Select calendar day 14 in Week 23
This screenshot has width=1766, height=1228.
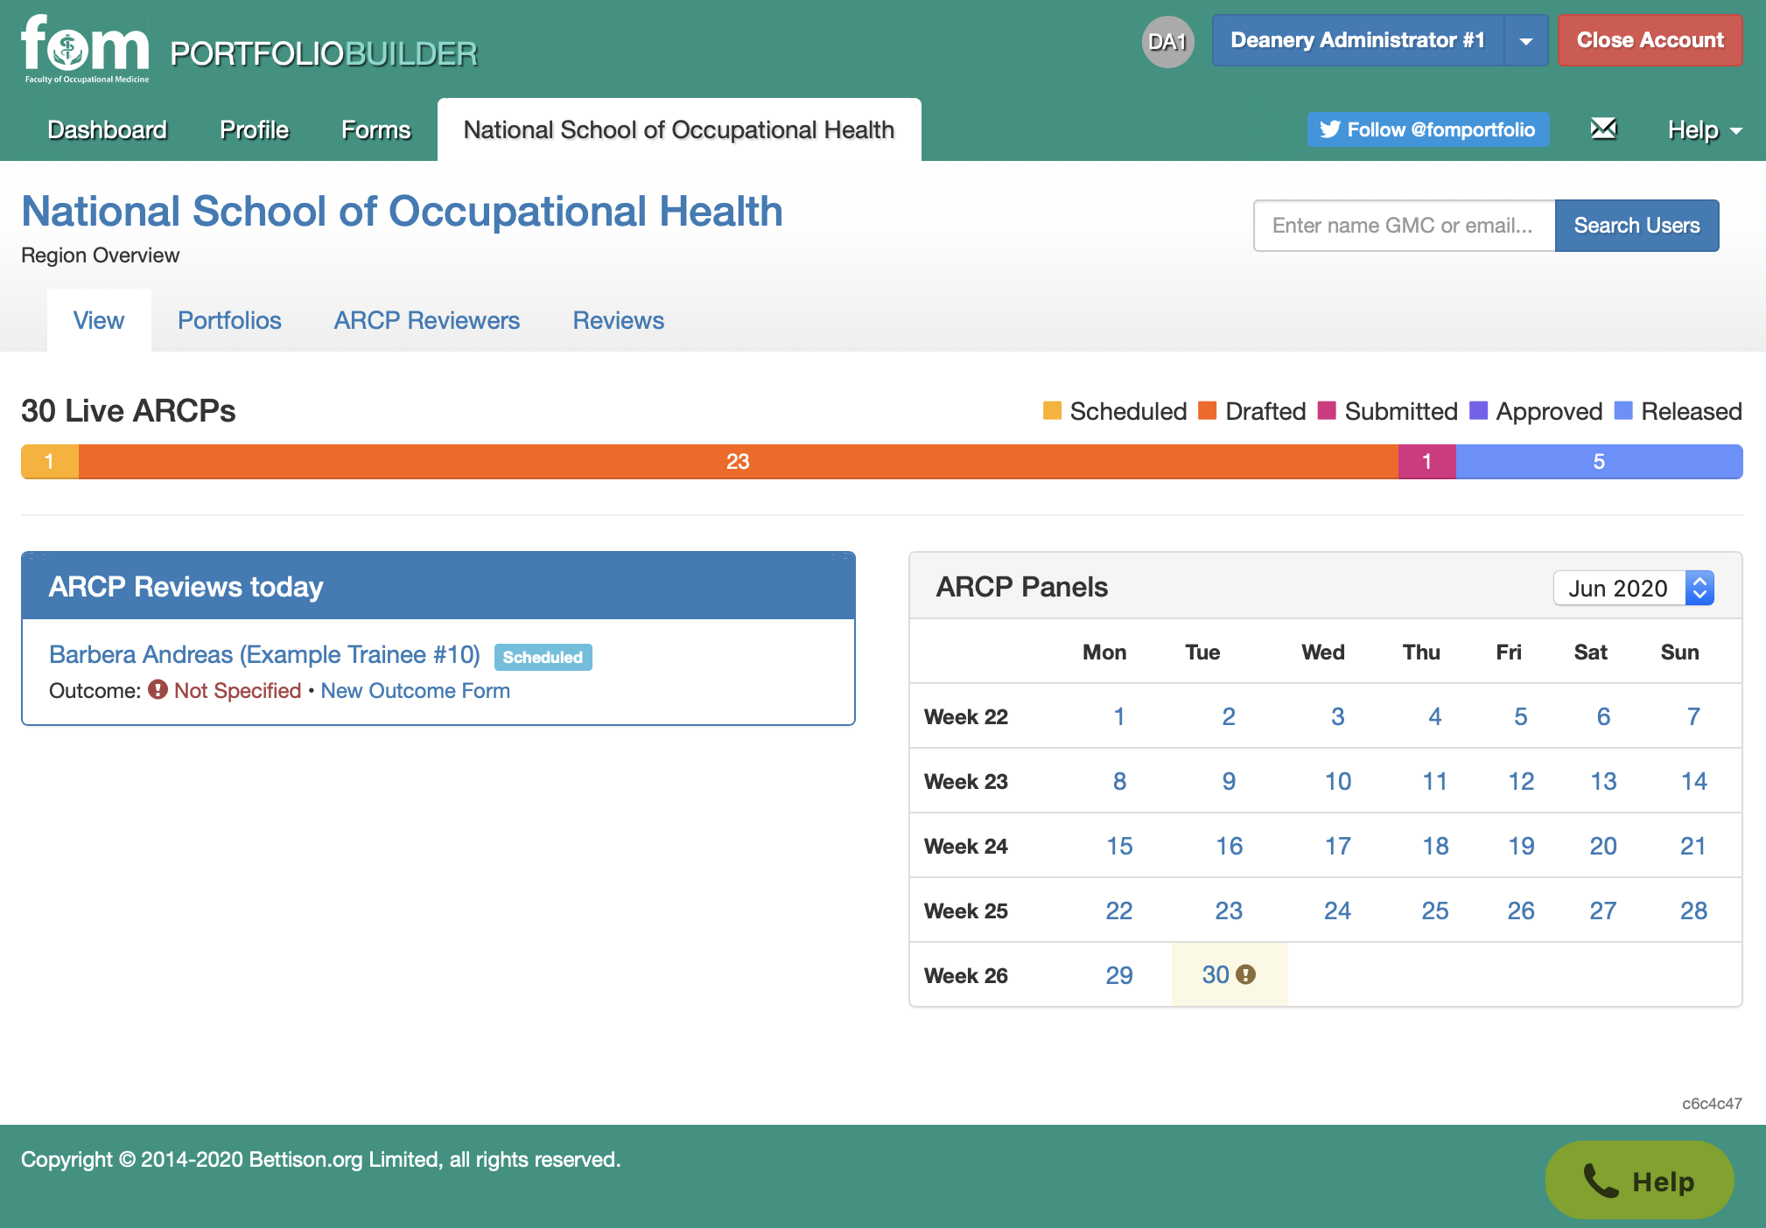pos(1694,781)
